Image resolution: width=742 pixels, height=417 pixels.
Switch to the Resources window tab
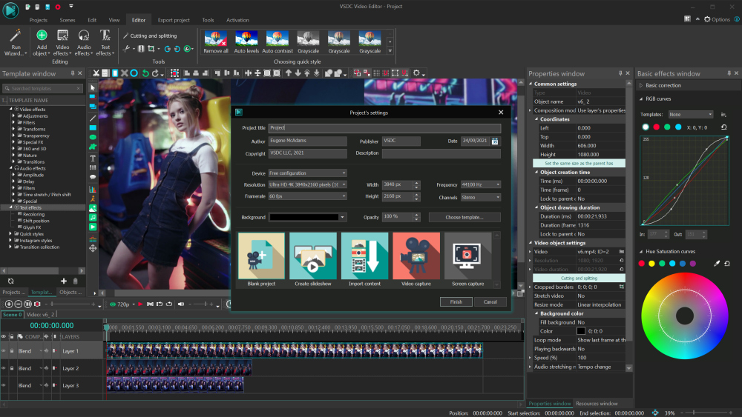597,404
